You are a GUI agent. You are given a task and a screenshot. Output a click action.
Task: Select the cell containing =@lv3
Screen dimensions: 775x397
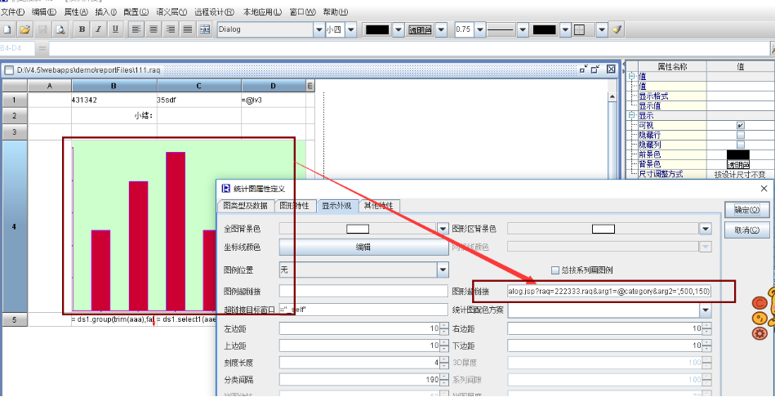pyautogui.click(x=274, y=100)
